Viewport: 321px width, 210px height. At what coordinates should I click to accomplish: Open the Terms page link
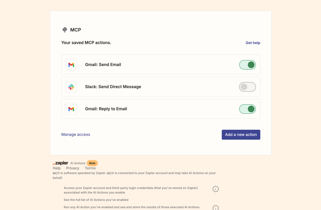tap(90, 168)
